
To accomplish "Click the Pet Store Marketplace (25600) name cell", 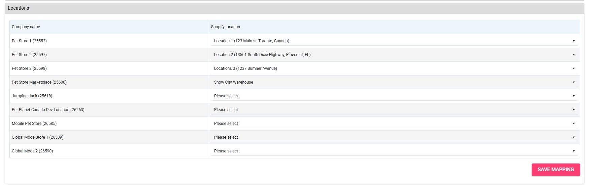I will (x=39, y=82).
